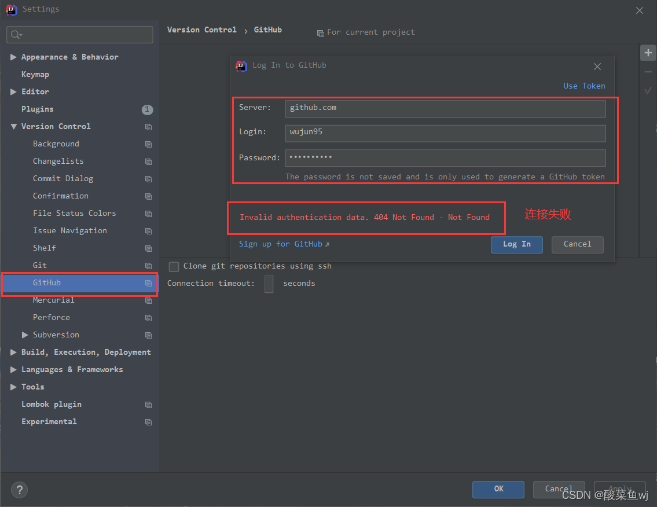Click the project-level icon beside Background
Viewport: 657px width, 507px height.
[148, 144]
